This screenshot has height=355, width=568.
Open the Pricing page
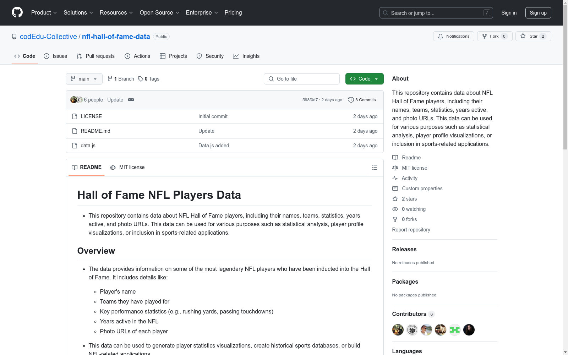233,13
